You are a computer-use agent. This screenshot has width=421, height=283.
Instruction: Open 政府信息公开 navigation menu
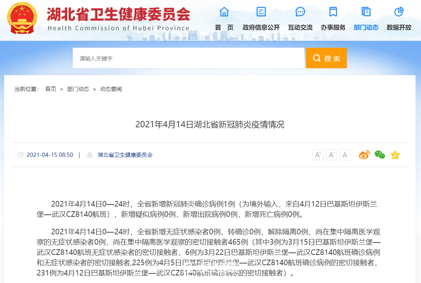(x=261, y=27)
